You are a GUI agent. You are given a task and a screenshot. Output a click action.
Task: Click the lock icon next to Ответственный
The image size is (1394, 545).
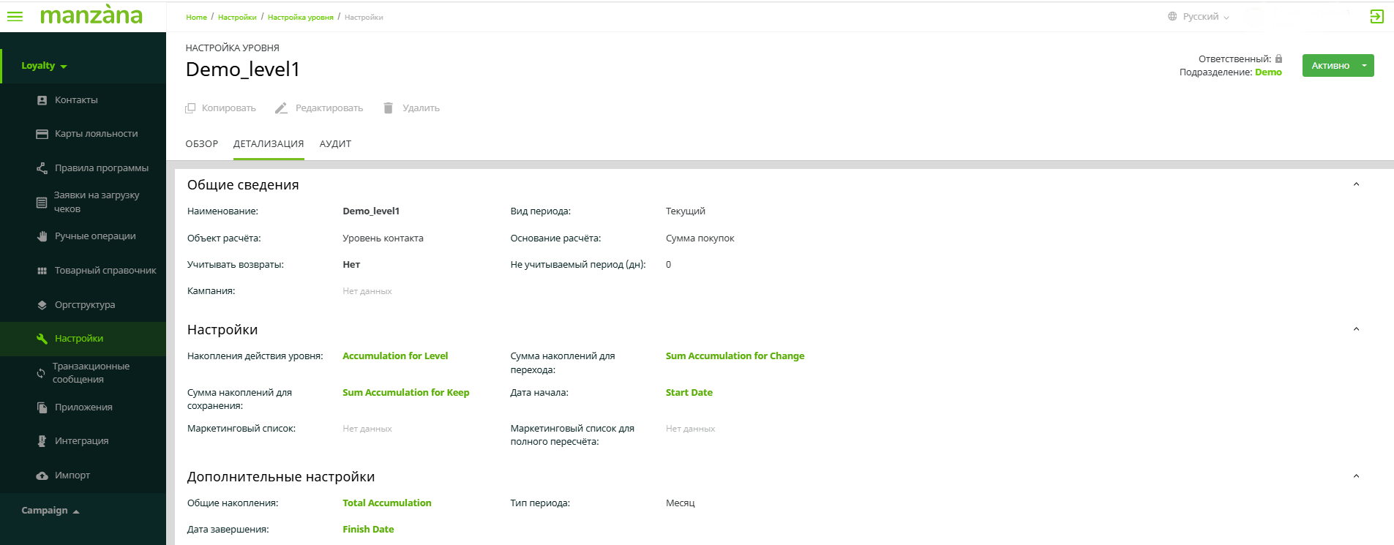click(x=1278, y=59)
